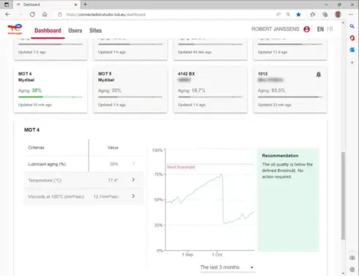Click the user name ROBERT JANSSENS
The width and height of the screenshot is (359, 276).
(x=275, y=29)
